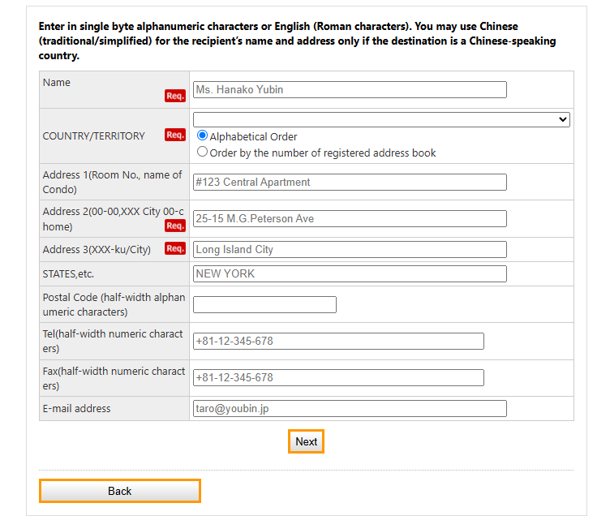Click the Address 1 room number field
This screenshot has height=516, width=610.
[x=350, y=183]
